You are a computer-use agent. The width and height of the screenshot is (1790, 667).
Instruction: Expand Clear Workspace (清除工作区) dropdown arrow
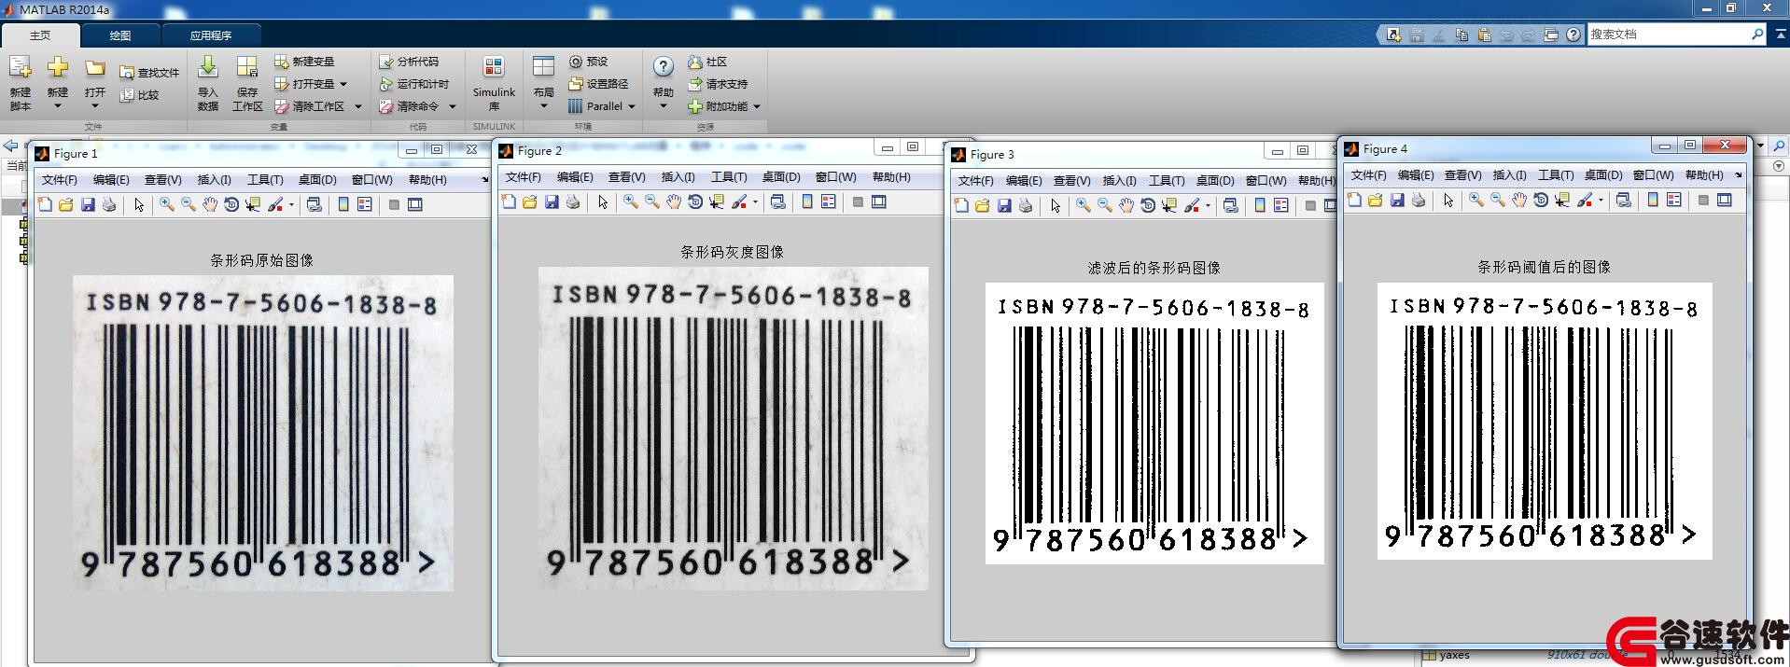(357, 106)
